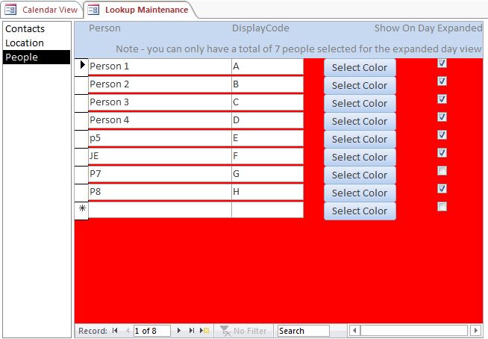Click the DisplayCode column header label
Image resolution: width=488 pixels, height=339 pixels.
coord(260,28)
